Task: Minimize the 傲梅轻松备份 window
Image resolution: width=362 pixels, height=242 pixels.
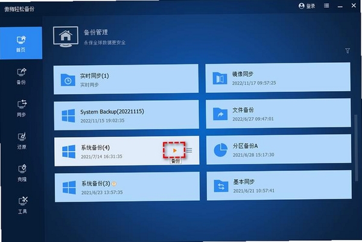Action: [x=340, y=7]
